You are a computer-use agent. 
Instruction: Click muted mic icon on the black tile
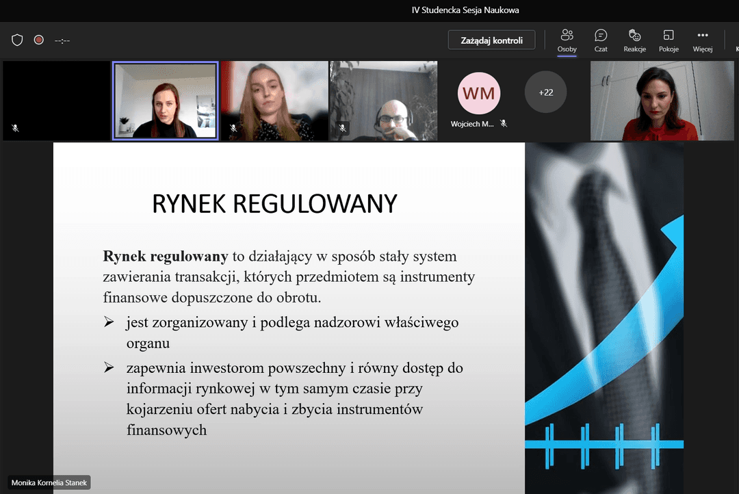[16, 128]
